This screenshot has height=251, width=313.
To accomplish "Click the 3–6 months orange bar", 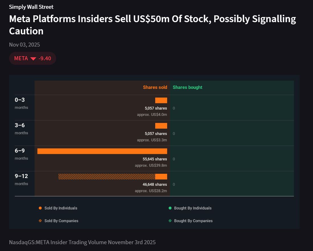I will [x=161, y=126].
